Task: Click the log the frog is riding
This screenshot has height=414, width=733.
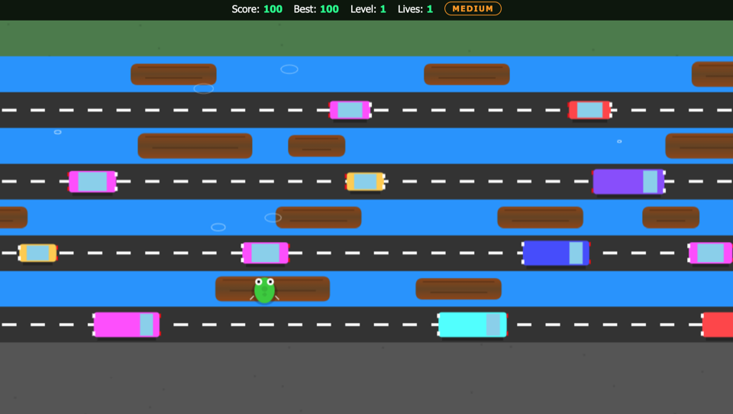Action: (273, 289)
